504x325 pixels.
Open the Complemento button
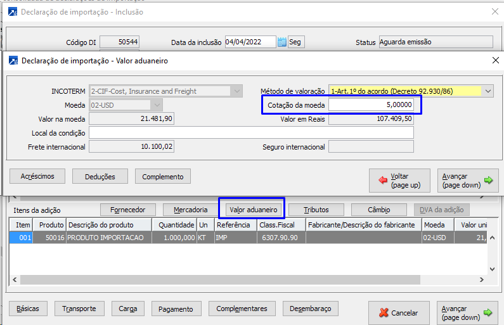163,176
